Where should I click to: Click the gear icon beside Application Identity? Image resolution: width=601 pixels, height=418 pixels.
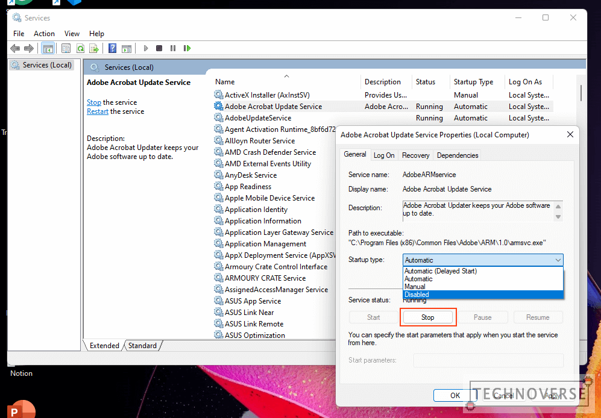[x=218, y=210]
